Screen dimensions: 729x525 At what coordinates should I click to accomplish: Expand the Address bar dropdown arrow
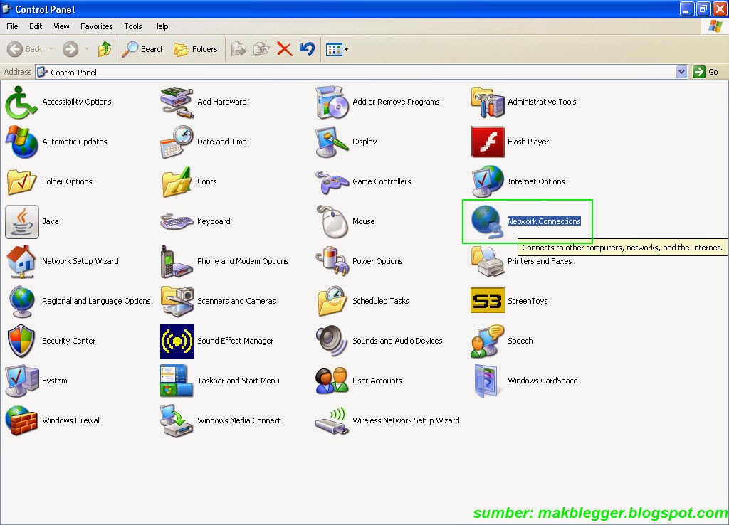coord(681,72)
